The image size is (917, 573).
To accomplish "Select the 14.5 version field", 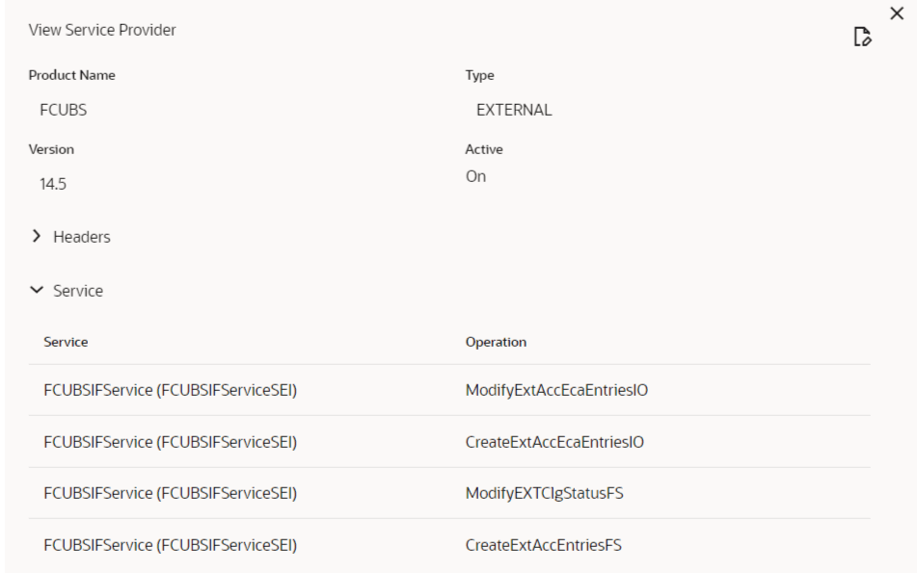I will click(53, 184).
